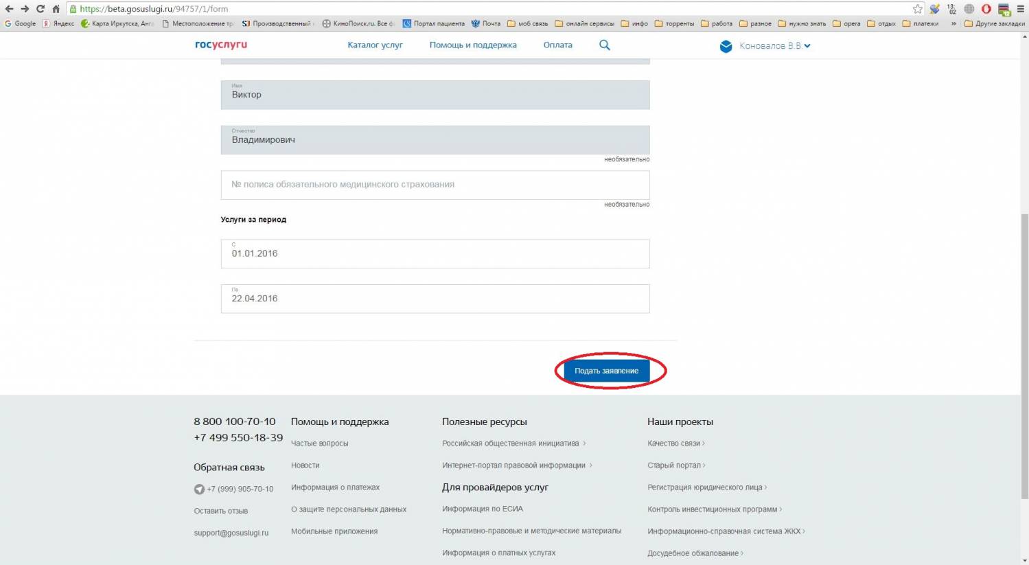Open Информация о платежах footer link

[335, 487]
